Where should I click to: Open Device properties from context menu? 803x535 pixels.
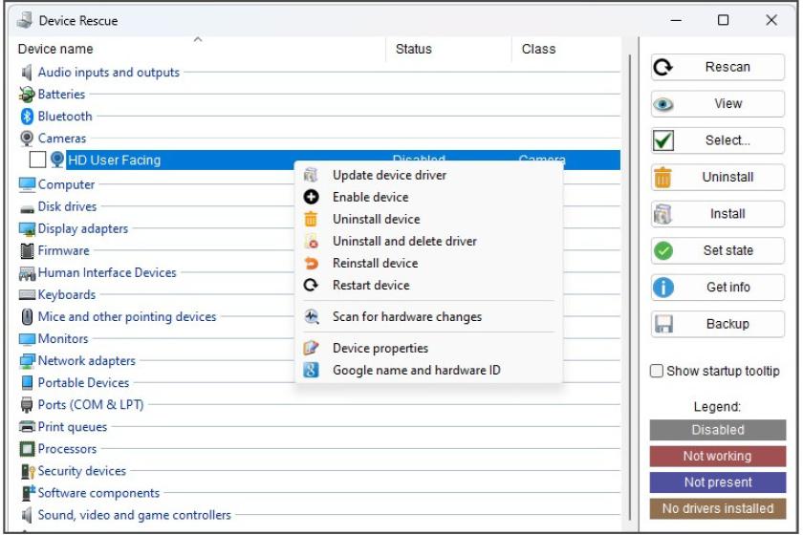(428, 348)
